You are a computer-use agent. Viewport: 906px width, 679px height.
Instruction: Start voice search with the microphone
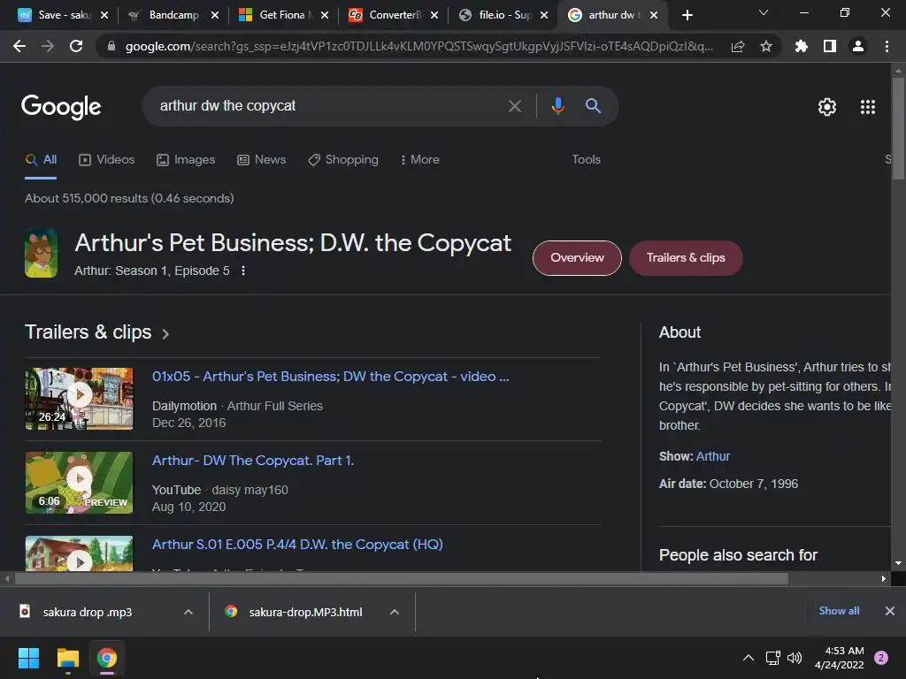pyautogui.click(x=557, y=106)
